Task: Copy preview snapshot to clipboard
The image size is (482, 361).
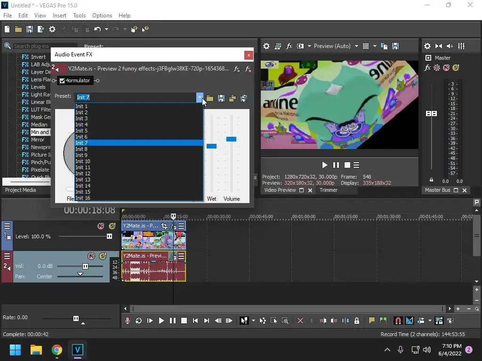Action: pyautogui.click(x=384, y=46)
